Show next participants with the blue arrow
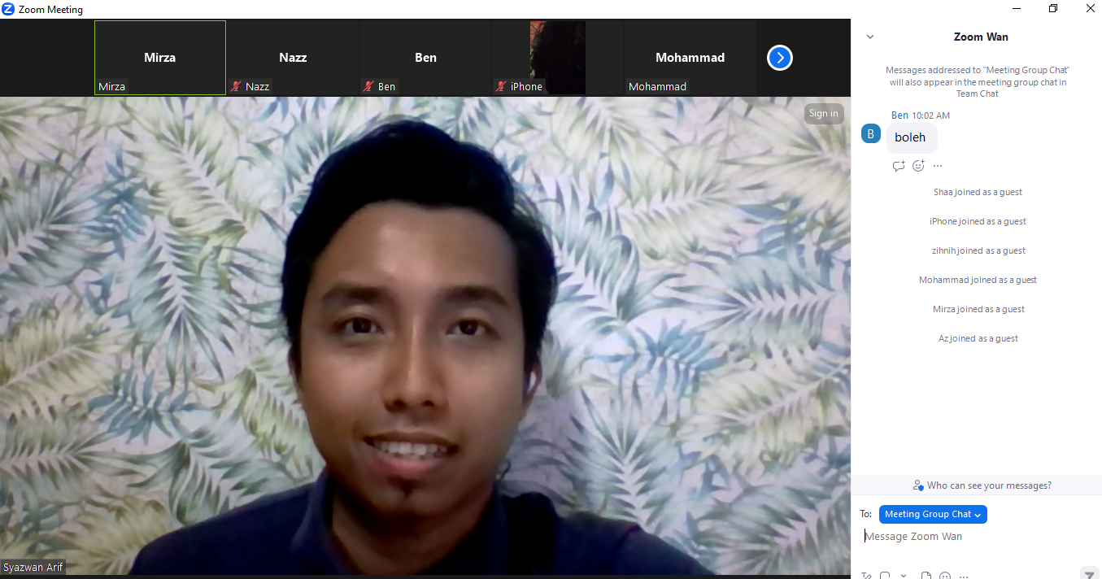The image size is (1102, 579). [779, 58]
